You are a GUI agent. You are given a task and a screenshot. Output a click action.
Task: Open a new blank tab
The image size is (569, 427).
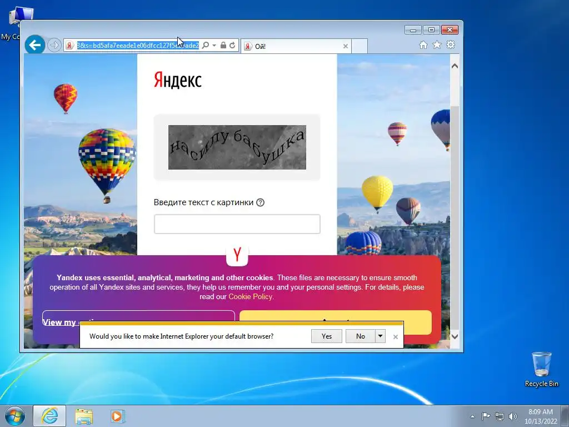point(360,46)
